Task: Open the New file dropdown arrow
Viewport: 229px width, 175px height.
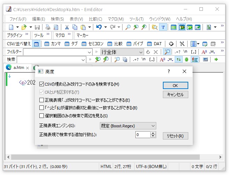Action: click(x=17, y=27)
